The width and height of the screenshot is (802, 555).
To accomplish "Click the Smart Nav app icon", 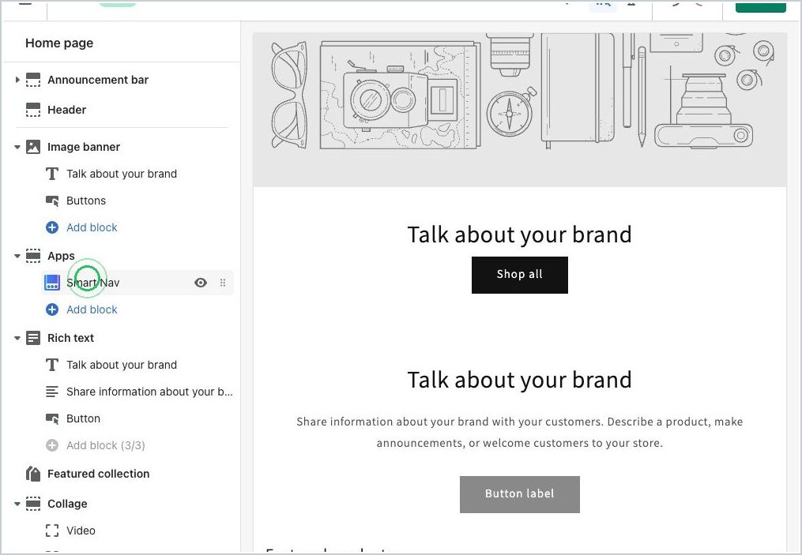I will [x=52, y=283].
